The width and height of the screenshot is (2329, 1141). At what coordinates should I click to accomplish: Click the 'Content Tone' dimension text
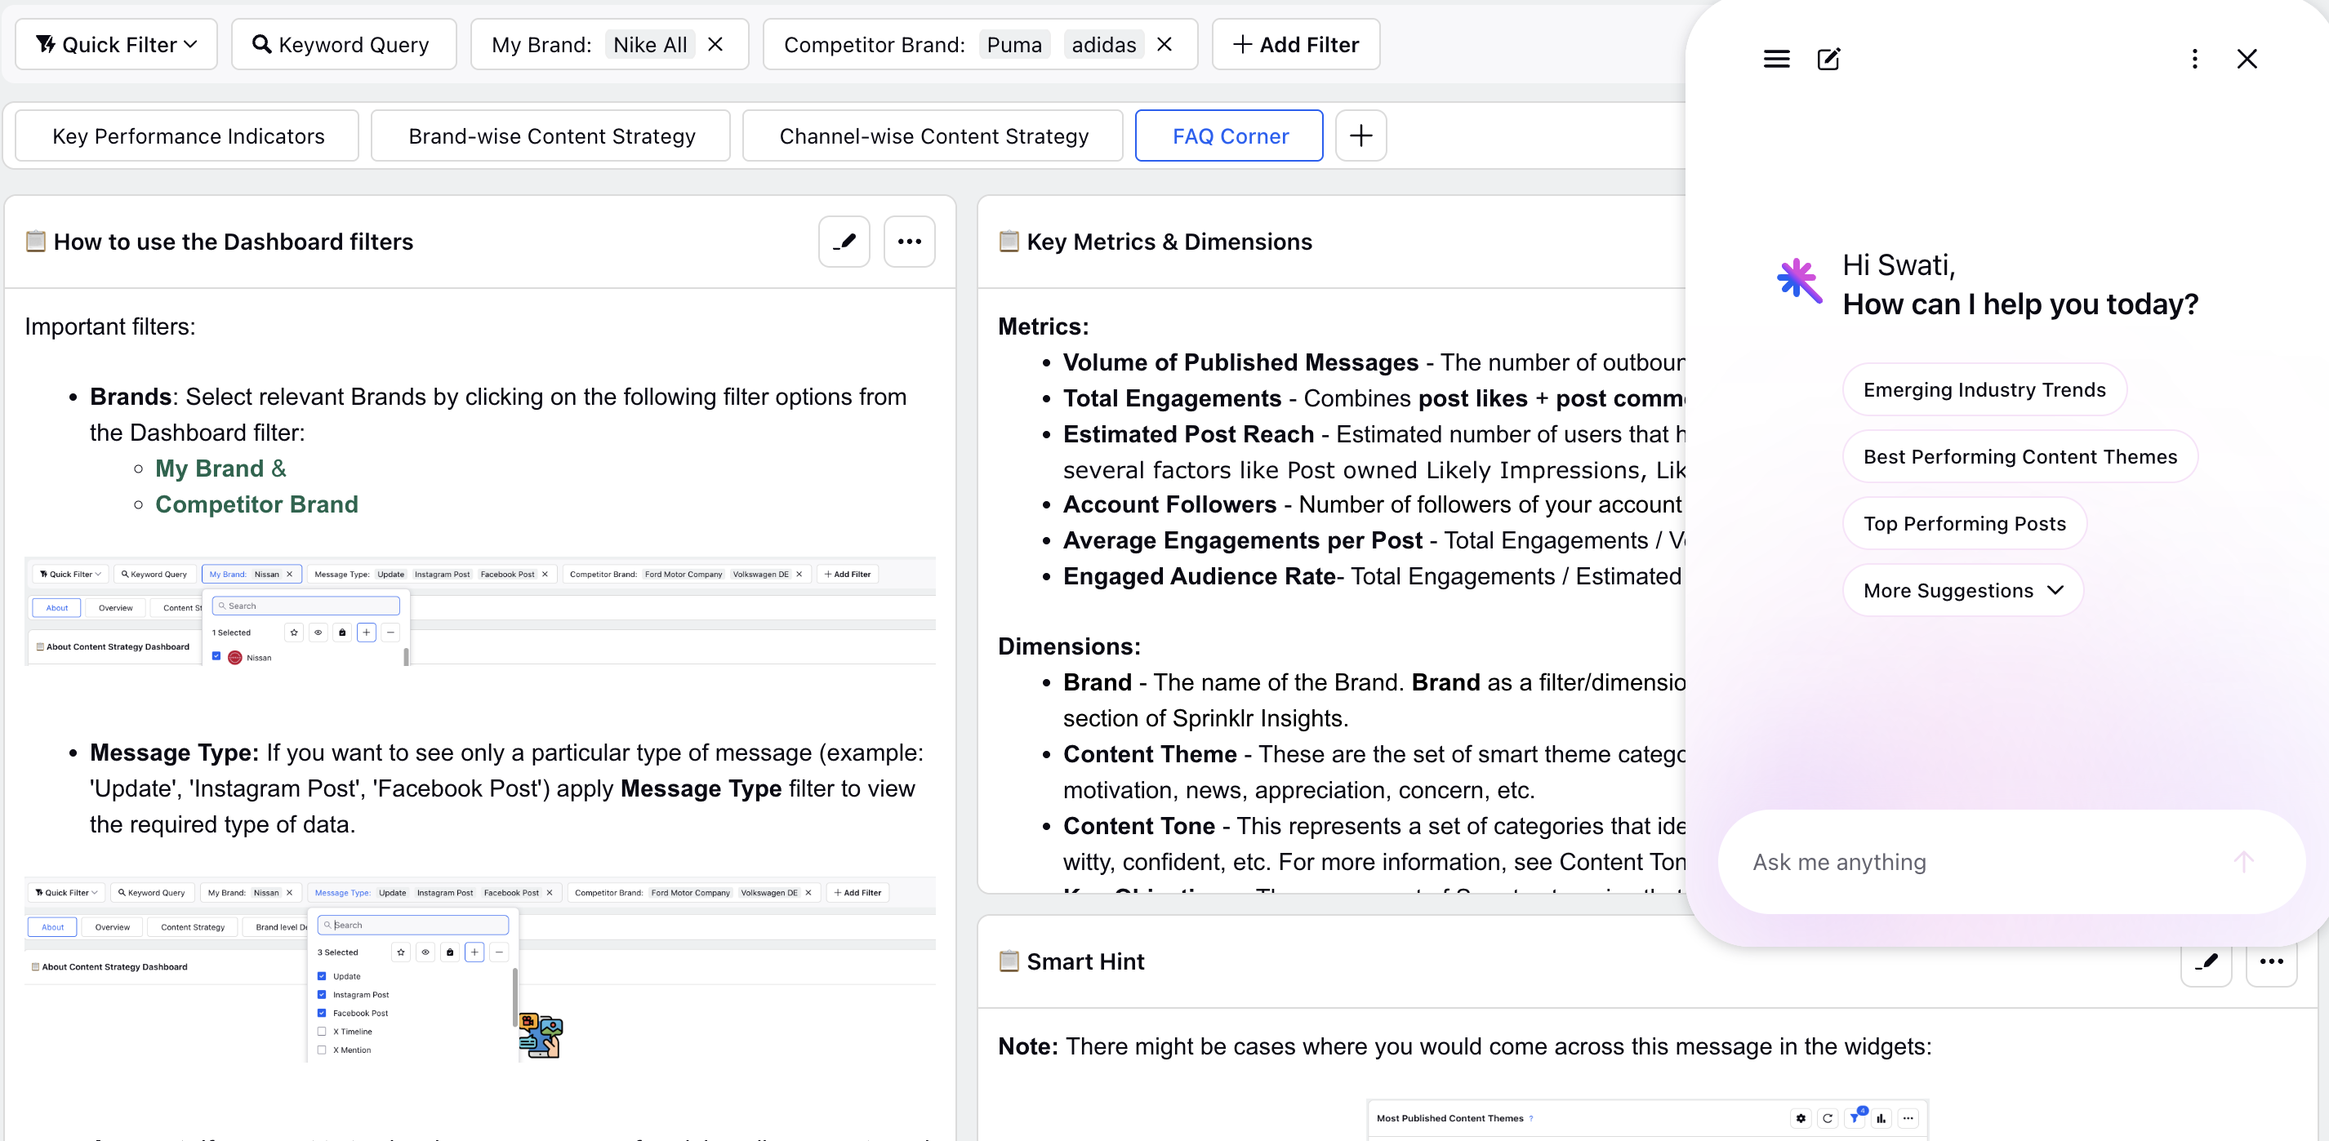(1138, 826)
